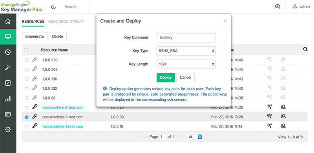Click gears icon in test-machine-2.test.com row
The width and height of the screenshot is (314, 153).
(x=270, y=107)
